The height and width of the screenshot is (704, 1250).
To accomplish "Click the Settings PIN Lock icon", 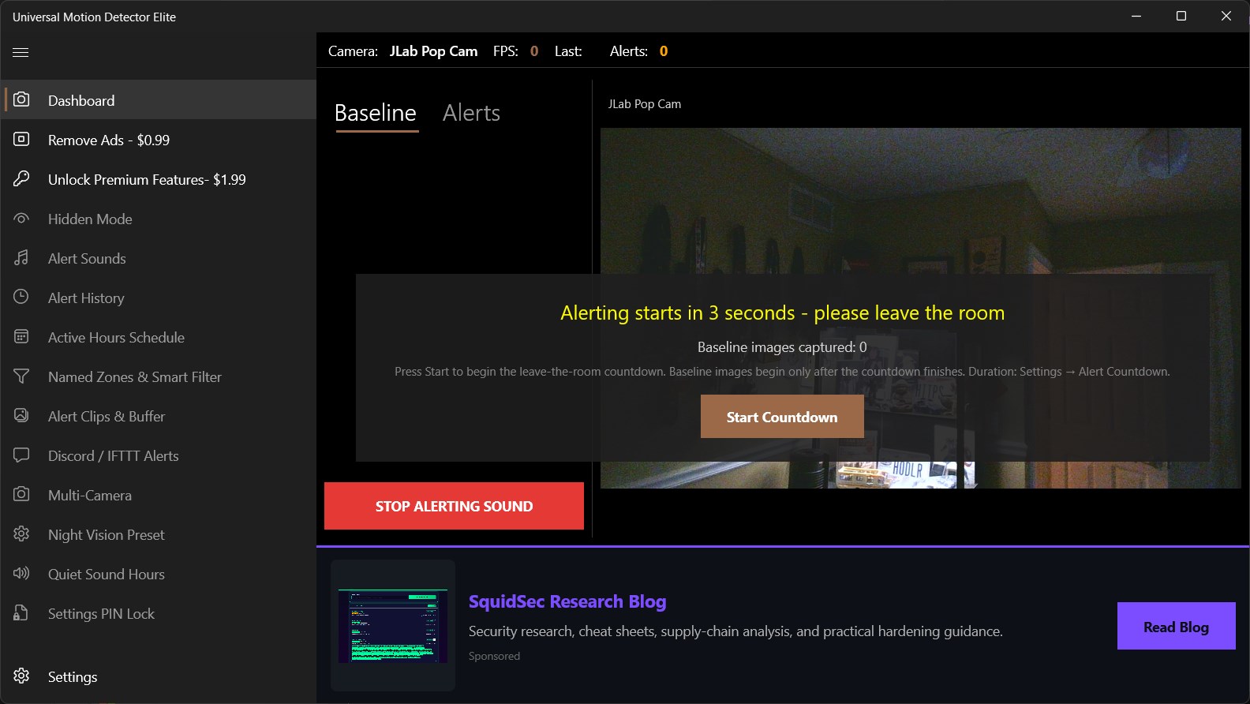I will 21,612.
